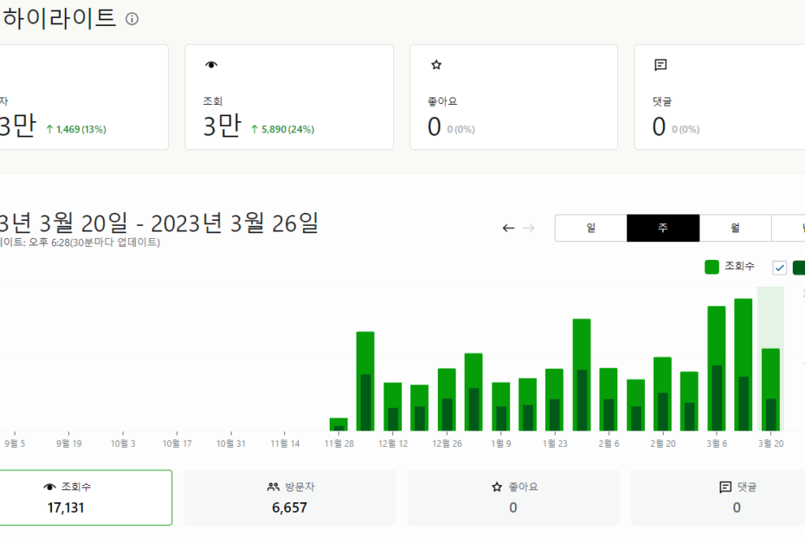This screenshot has width=805, height=537.
Task: Select the 조회수 17,131 metric tab
Action: click(87, 497)
